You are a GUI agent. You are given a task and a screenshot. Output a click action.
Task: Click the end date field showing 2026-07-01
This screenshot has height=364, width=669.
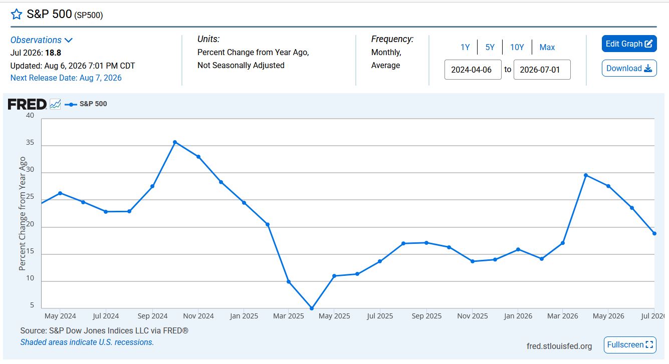pos(542,70)
